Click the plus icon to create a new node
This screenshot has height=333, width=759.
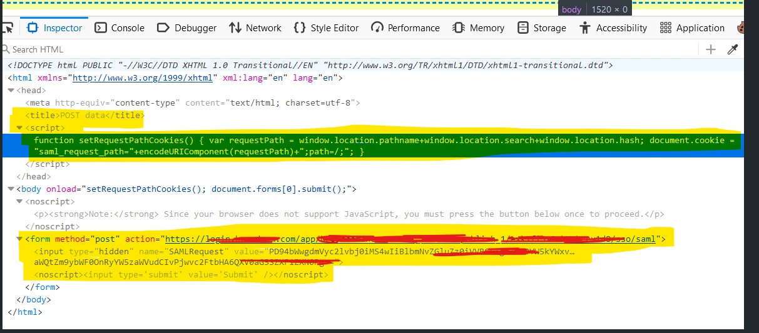click(x=711, y=49)
